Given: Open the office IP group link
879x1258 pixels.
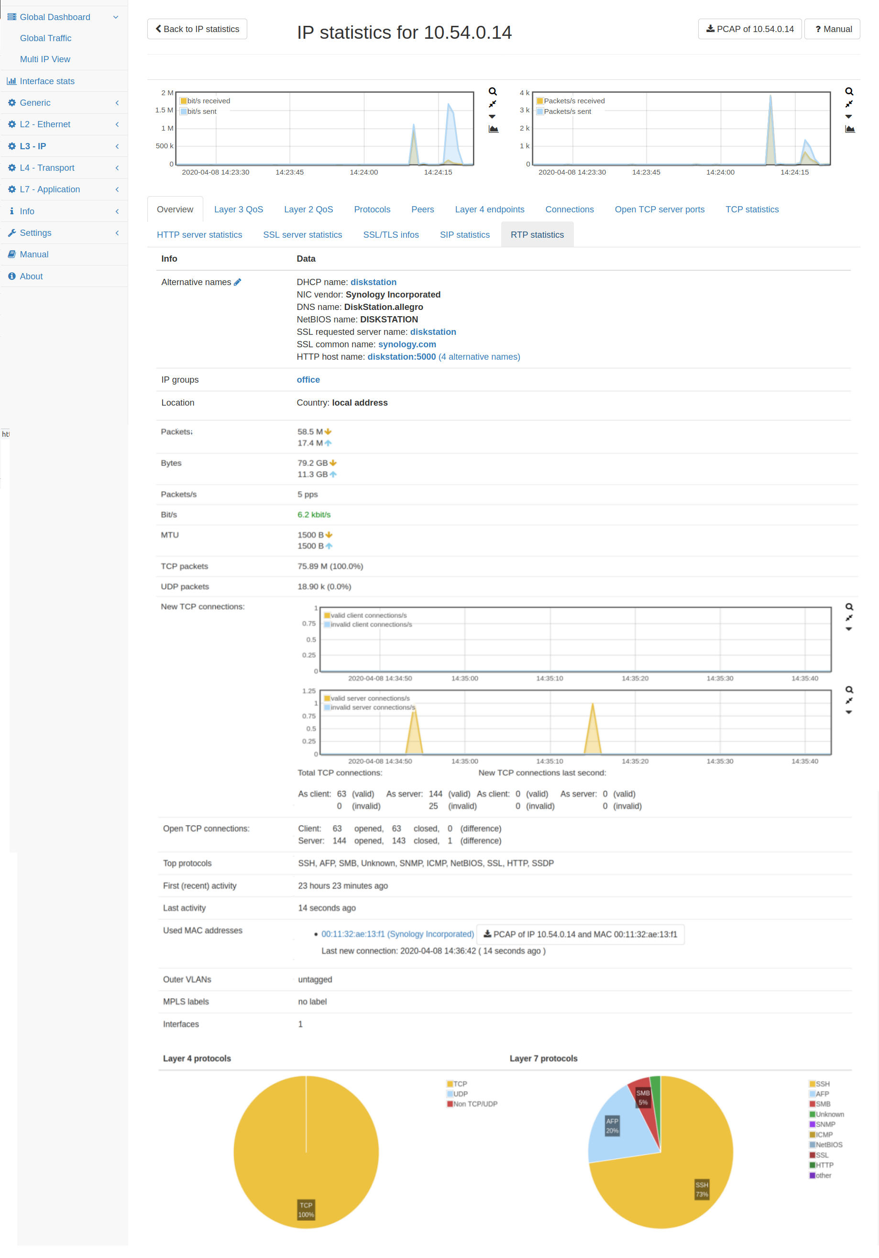Looking at the screenshot, I should [308, 380].
